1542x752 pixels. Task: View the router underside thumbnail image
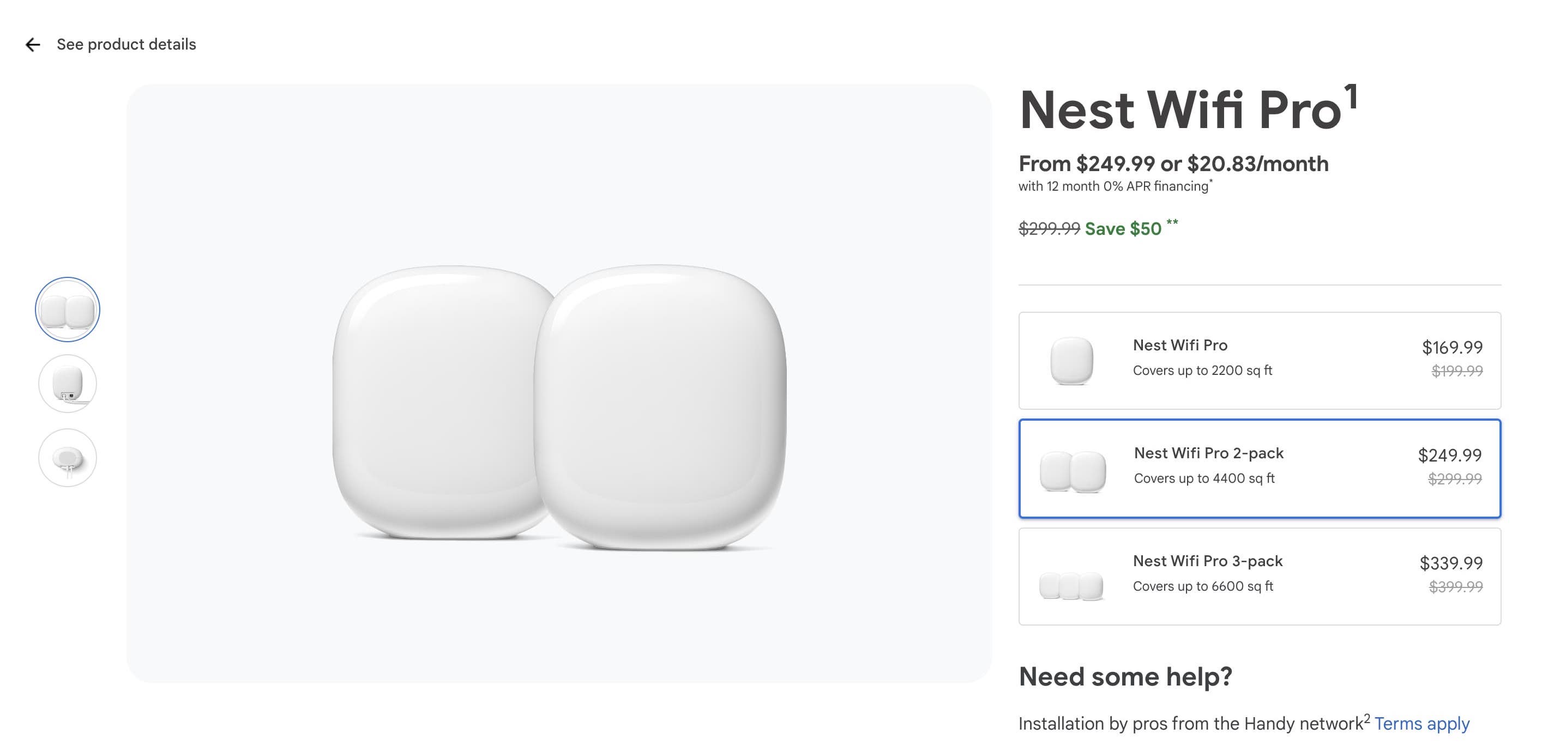68,458
